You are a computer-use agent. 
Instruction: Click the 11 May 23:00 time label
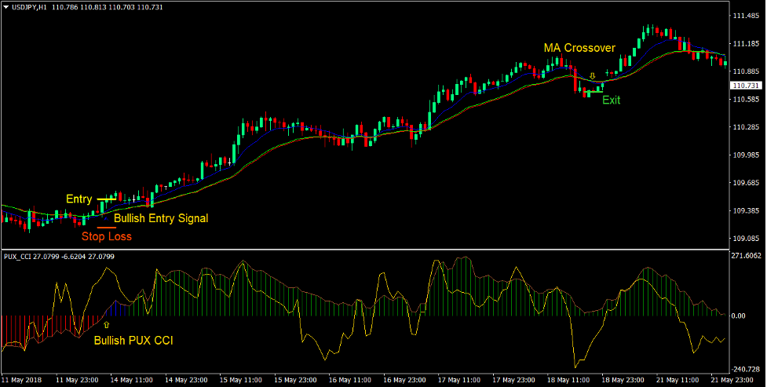[x=77, y=380]
